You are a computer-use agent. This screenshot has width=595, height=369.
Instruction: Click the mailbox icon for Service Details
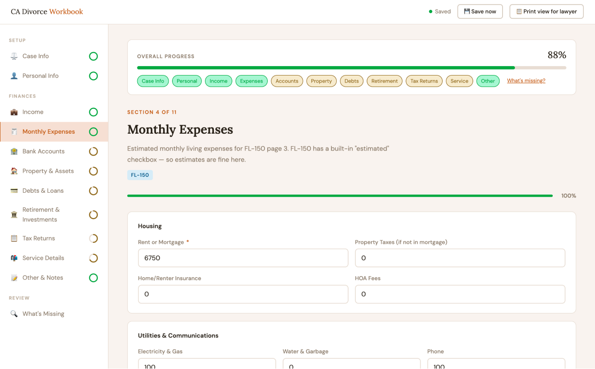pyautogui.click(x=14, y=258)
